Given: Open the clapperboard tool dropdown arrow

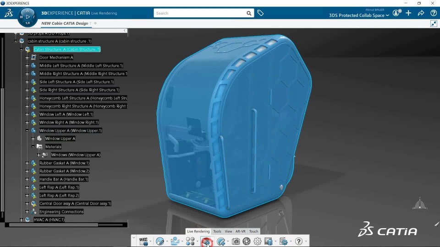Looking at the screenshot, I should click(150, 242).
